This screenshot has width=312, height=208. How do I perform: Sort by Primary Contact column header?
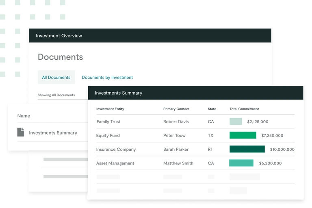[x=176, y=109]
